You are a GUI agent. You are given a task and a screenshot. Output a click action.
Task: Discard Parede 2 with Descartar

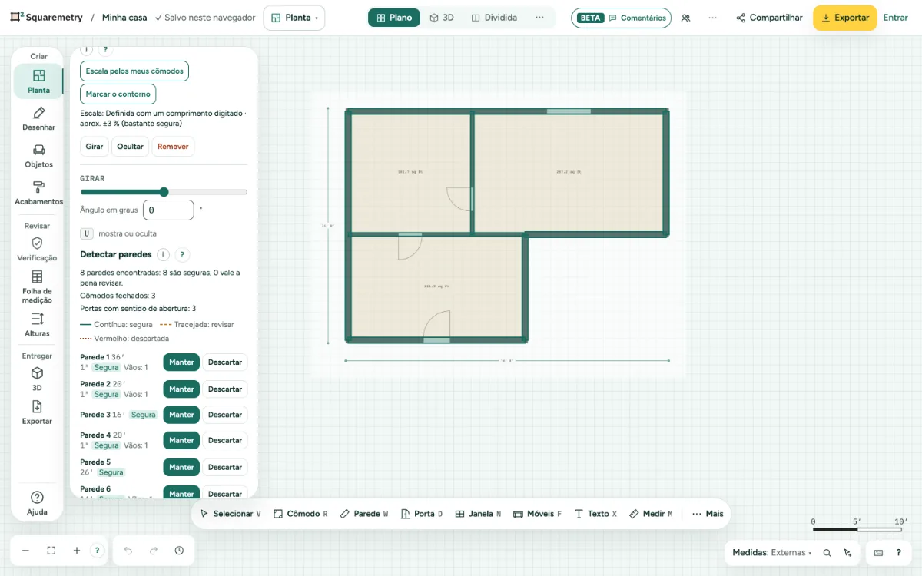coord(225,389)
